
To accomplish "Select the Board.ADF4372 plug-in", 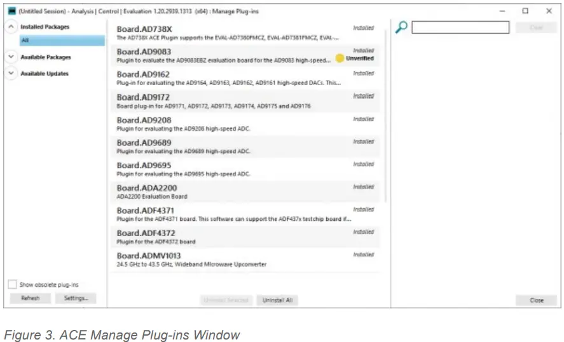I will pyautogui.click(x=245, y=237).
